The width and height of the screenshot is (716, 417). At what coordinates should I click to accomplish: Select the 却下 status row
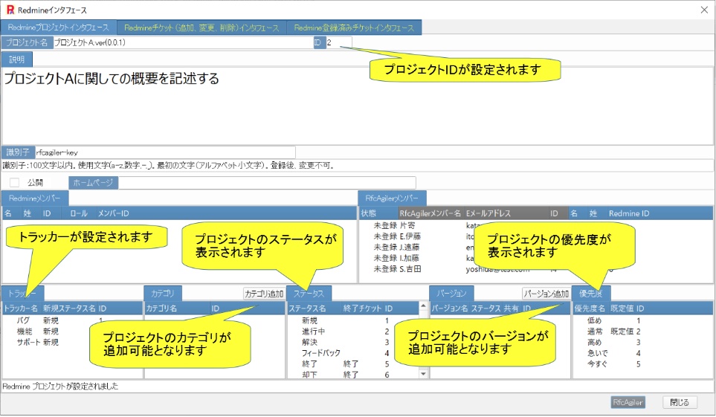tap(352, 375)
